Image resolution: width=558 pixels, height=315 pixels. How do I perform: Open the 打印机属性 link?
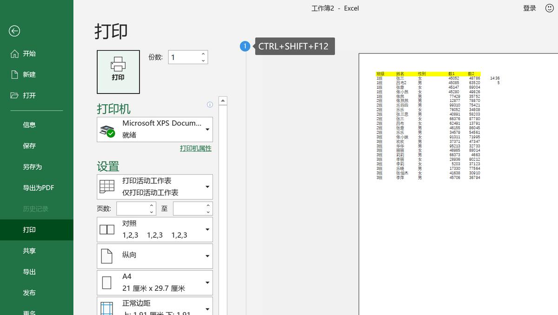(x=195, y=148)
